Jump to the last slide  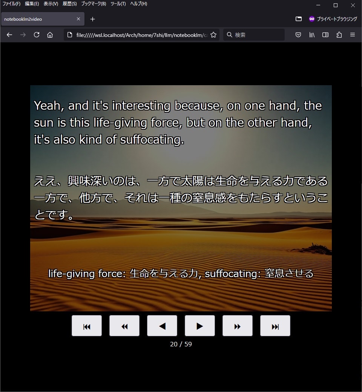pos(275,326)
